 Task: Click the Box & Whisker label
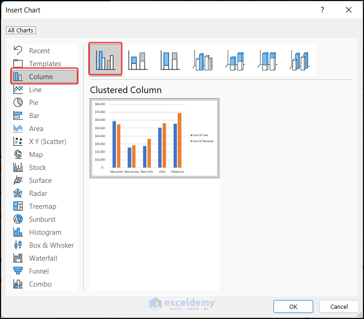coord(52,245)
